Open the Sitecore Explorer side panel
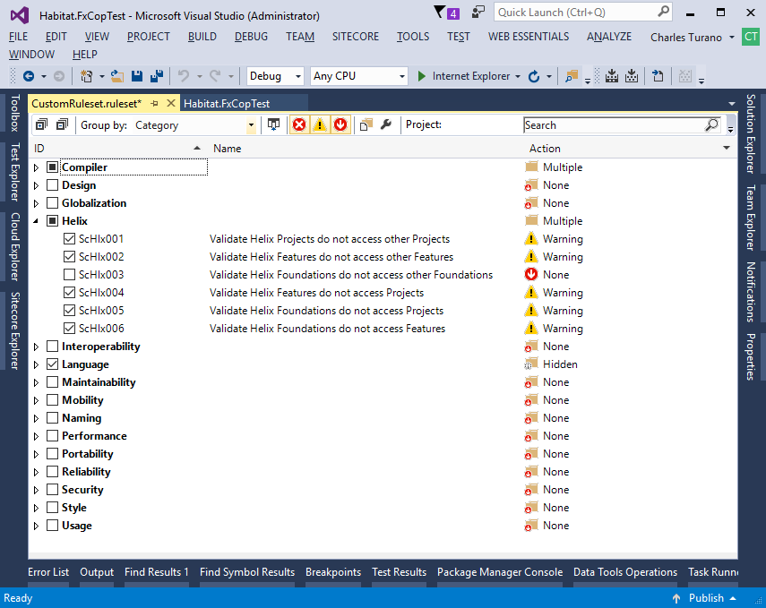Image resolution: width=766 pixels, height=608 pixels. click(x=15, y=330)
